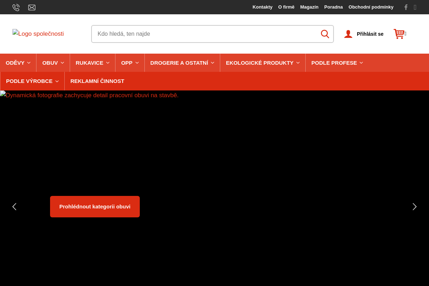The image size is (429, 286).
Task: Expand the ODĚVY menu
Action: click(18, 63)
